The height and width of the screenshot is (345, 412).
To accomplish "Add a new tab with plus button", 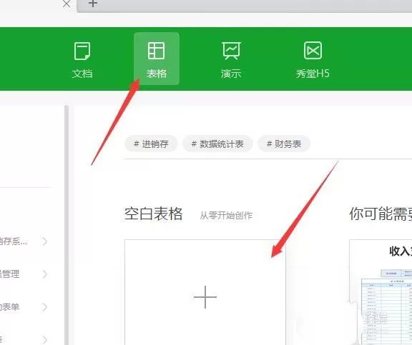I will pos(93,4).
